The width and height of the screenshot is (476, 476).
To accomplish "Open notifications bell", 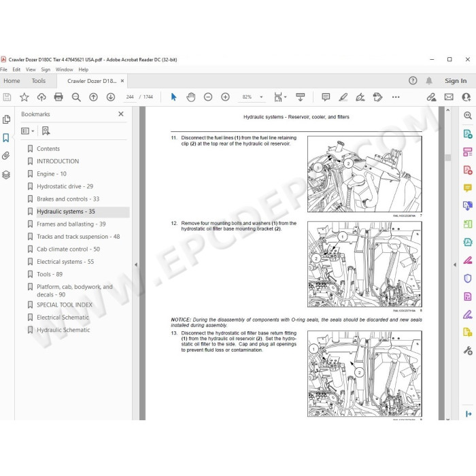I will 429,81.
